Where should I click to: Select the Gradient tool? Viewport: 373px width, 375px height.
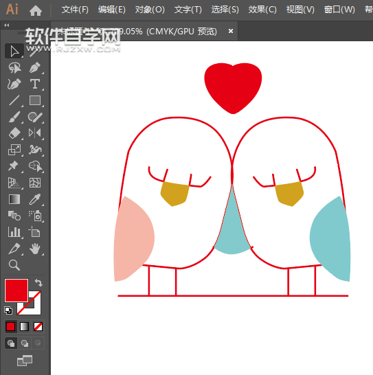(14, 199)
